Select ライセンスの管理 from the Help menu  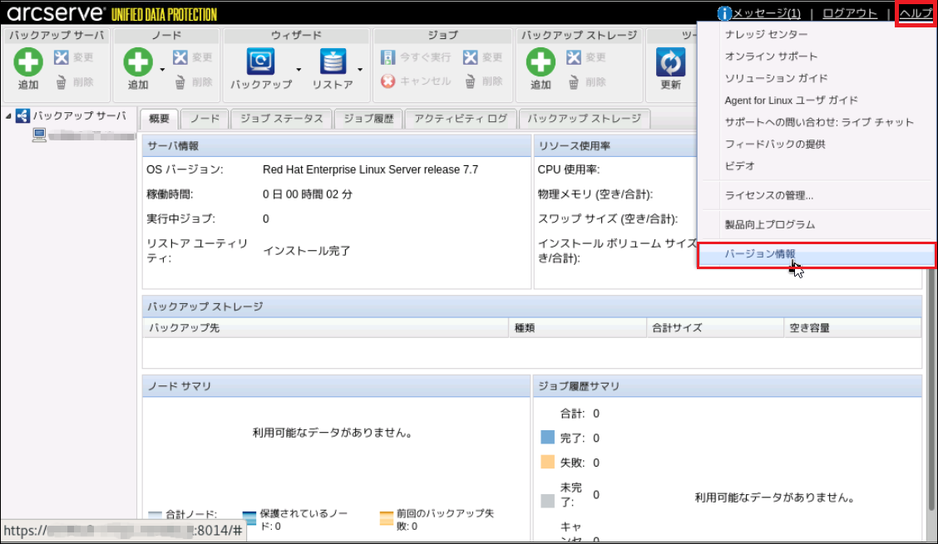pos(768,195)
